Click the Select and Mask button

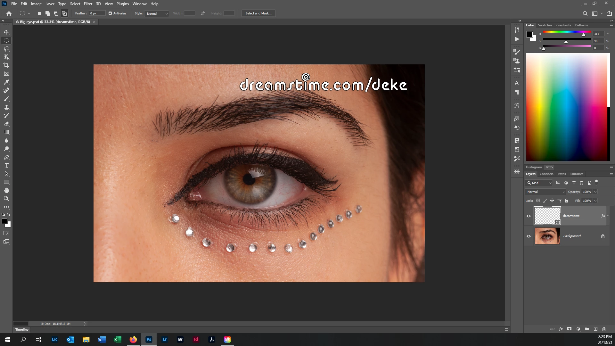click(258, 13)
